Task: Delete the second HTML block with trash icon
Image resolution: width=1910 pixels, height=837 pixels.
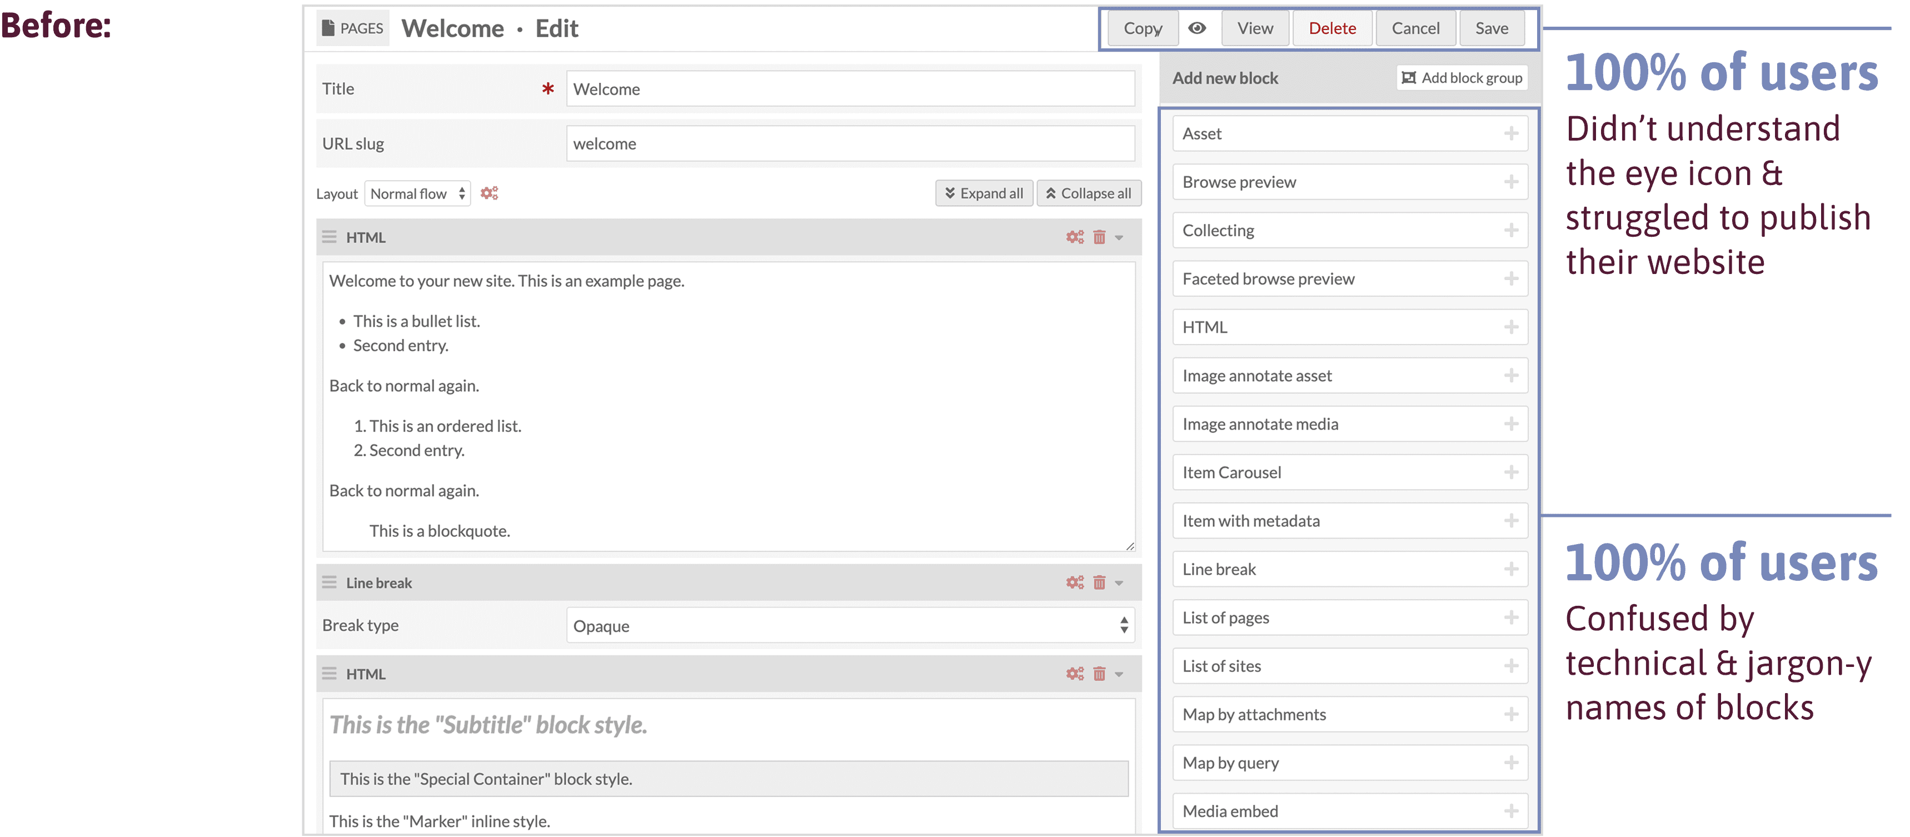Action: coord(1099,674)
